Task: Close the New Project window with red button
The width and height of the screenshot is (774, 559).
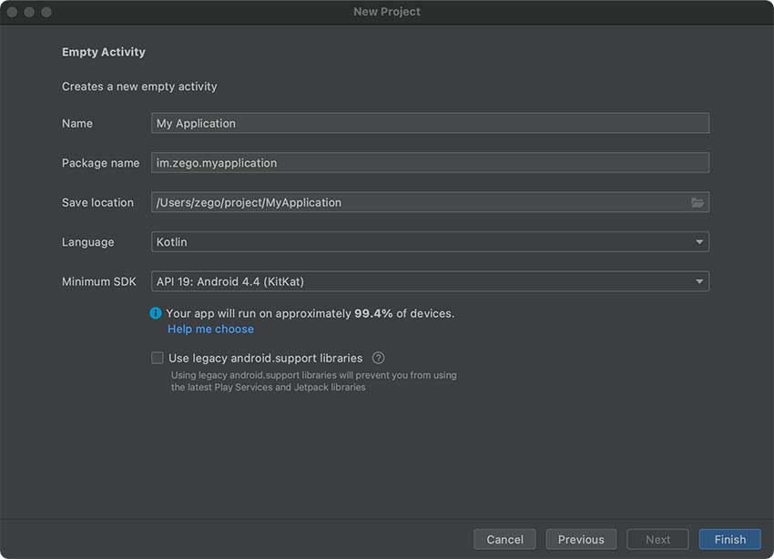Action: click(x=13, y=12)
